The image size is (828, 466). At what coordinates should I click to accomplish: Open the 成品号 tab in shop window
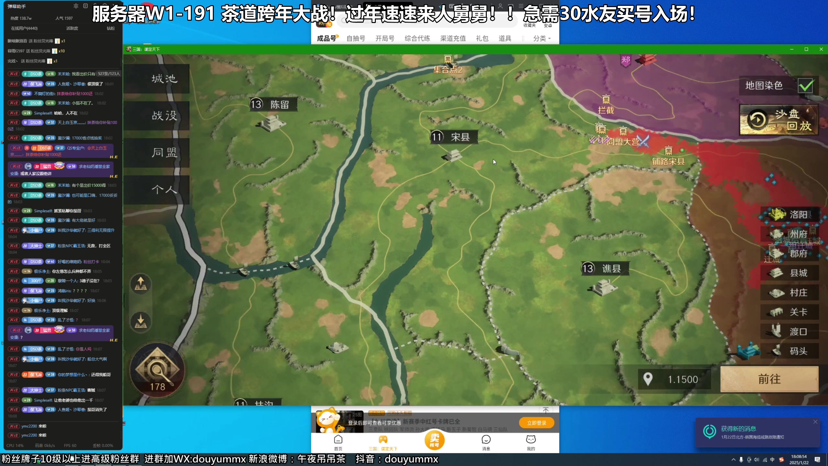coord(327,39)
